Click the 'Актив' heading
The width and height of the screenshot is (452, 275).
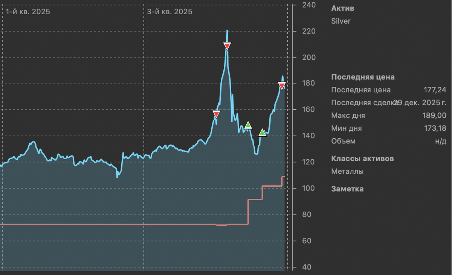[x=342, y=8]
